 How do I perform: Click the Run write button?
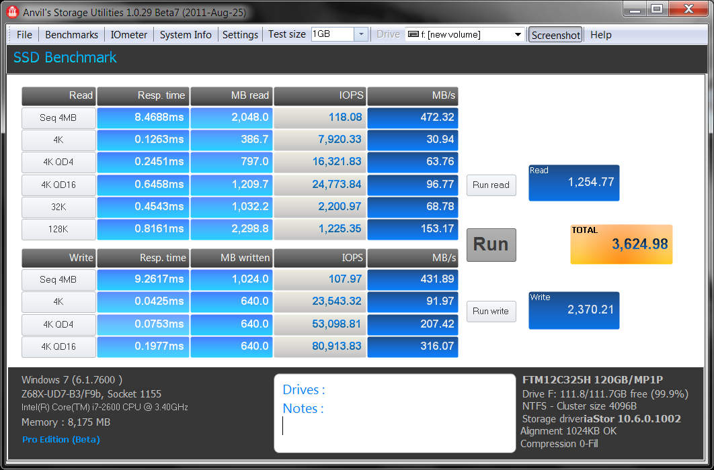tap(491, 312)
